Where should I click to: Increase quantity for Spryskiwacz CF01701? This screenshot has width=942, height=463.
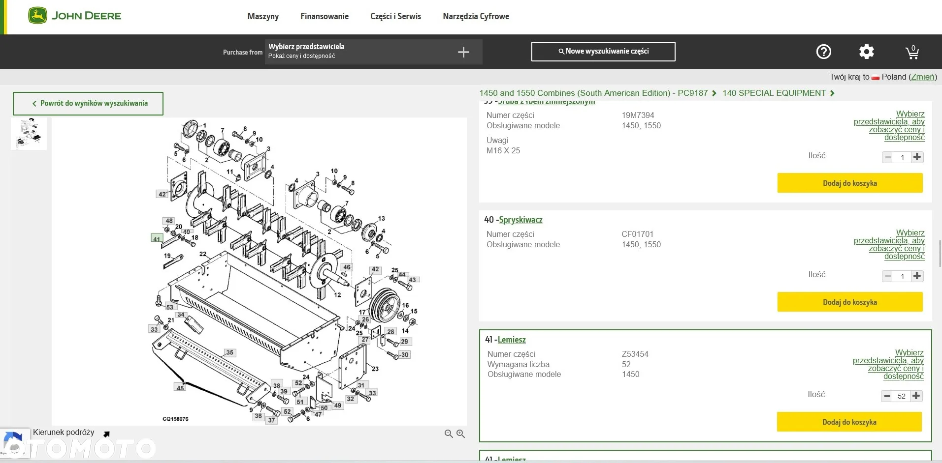917,276
